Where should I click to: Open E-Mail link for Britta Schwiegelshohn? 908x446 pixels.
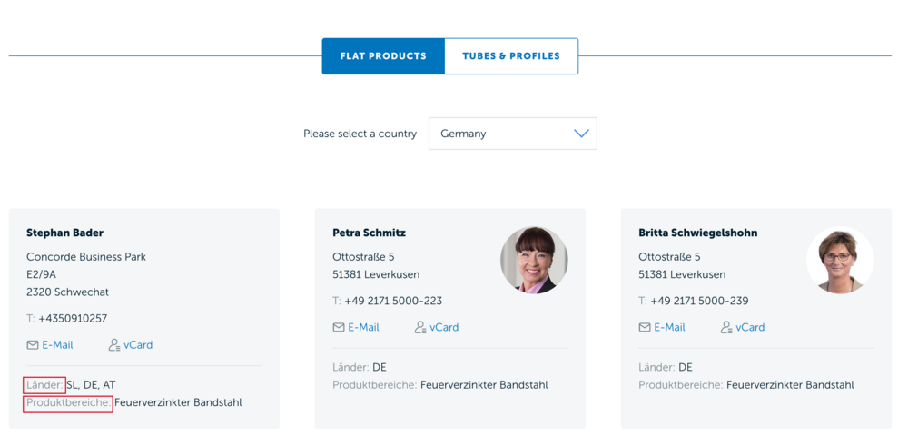(669, 328)
